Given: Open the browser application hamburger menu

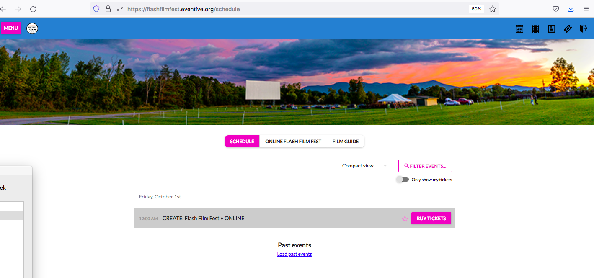Looking at the screenshot, I should (586, 9).
